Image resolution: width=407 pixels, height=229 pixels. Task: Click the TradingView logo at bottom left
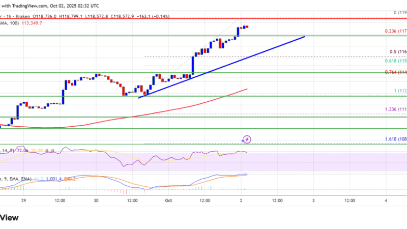point(9,217)
